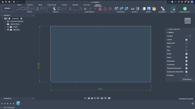195x109 pixels.
Task: Collapse the Options section in Sketch Palette
Action: [167, 32]
